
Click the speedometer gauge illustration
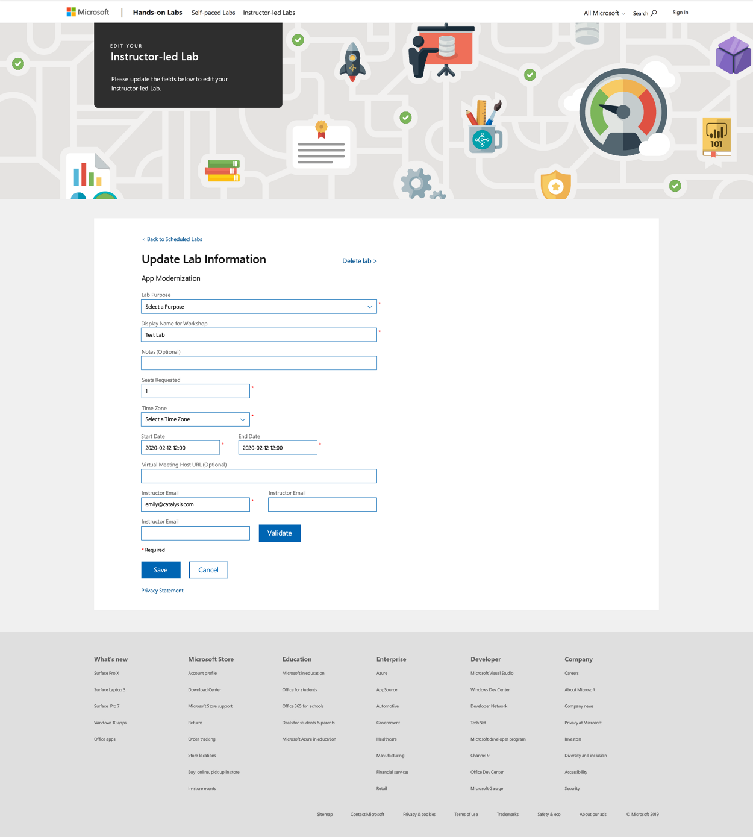pyautogui.click(x=623, y=113)
